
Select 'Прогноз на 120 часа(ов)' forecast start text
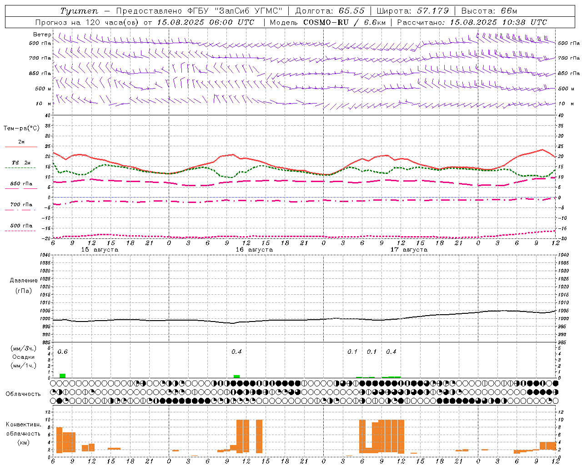click(x=87, y=22)
